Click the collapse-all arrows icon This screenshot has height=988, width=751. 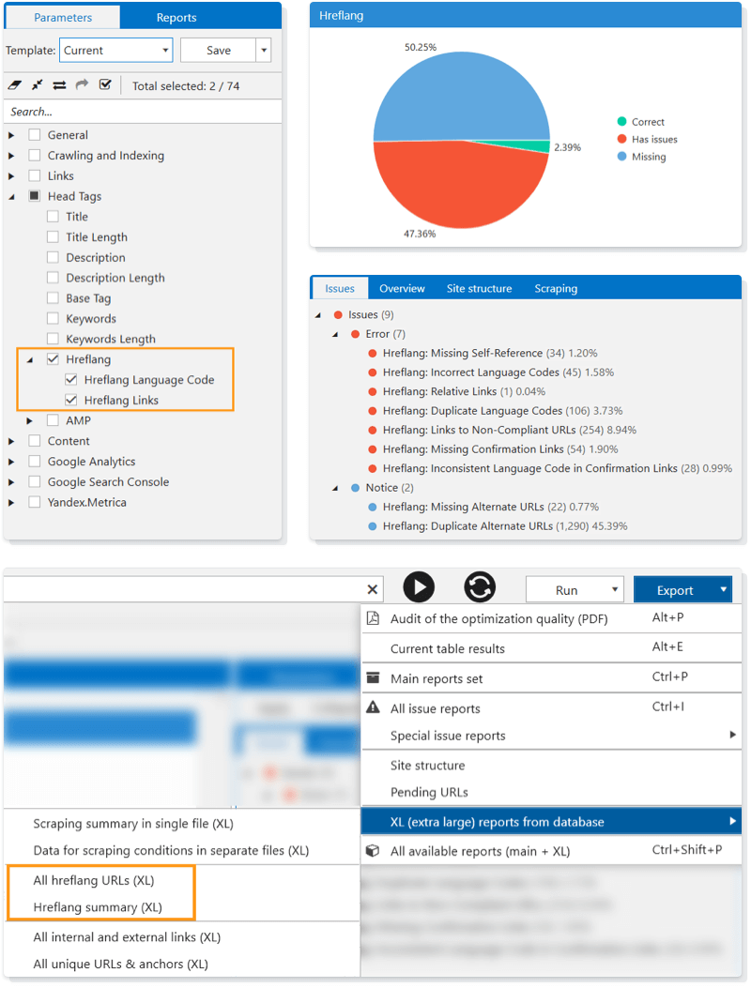pyautogui.click(x=37, y=85)
